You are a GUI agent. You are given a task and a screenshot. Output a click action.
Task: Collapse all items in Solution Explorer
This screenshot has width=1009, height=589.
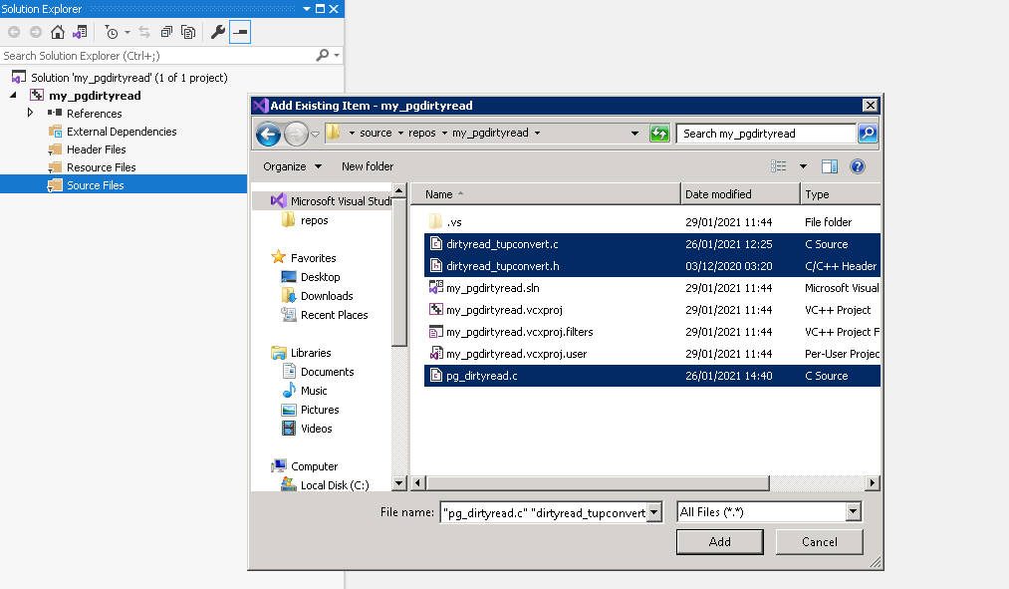click(166, 31)
